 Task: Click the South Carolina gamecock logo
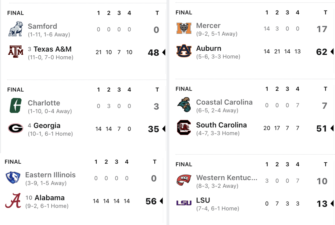(x=184, y=128)
